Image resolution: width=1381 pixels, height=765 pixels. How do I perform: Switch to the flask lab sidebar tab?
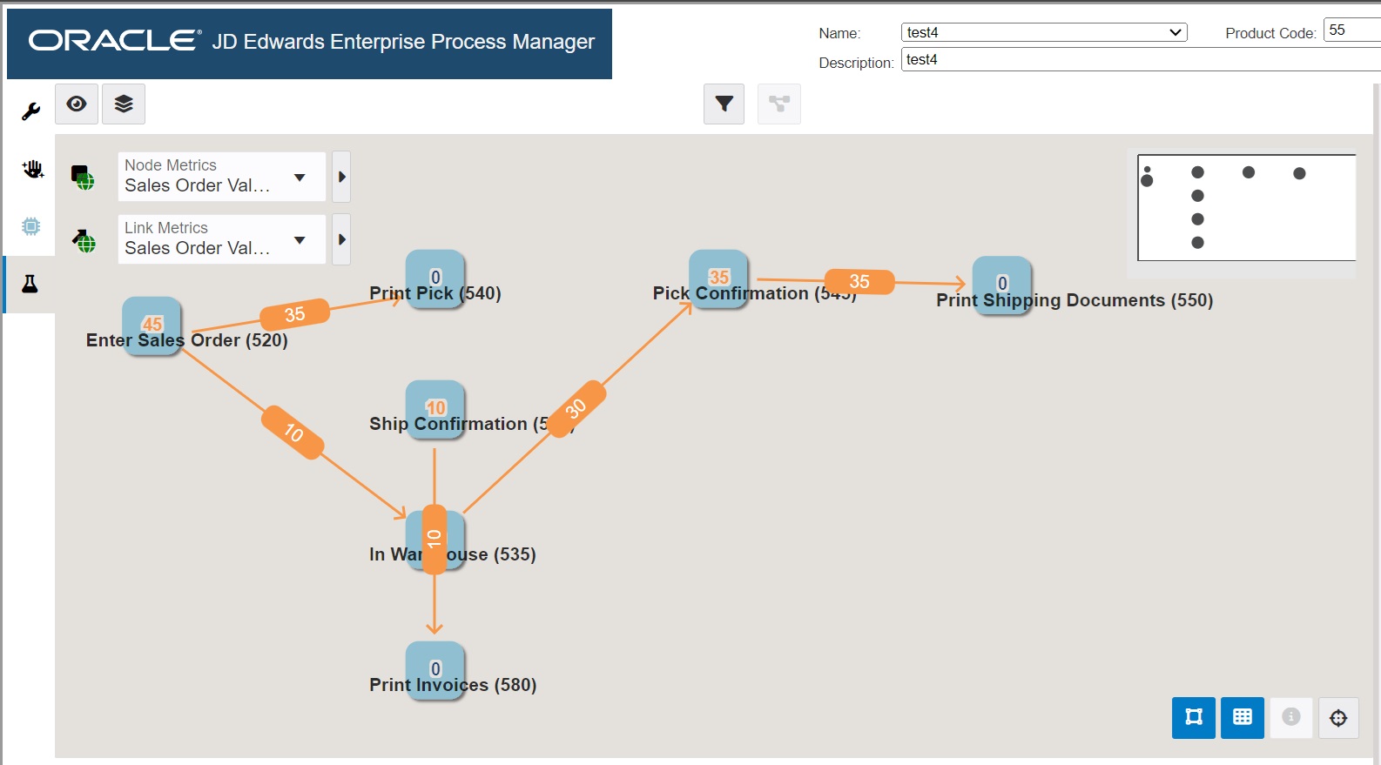click(x=30, y=284)
